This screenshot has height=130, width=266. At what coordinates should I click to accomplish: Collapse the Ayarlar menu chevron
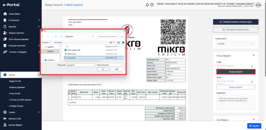pos(39,75)
